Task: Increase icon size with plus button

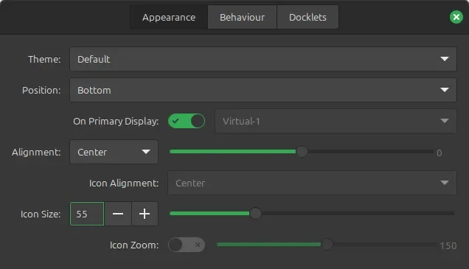Action: click(x=145, y=214)
